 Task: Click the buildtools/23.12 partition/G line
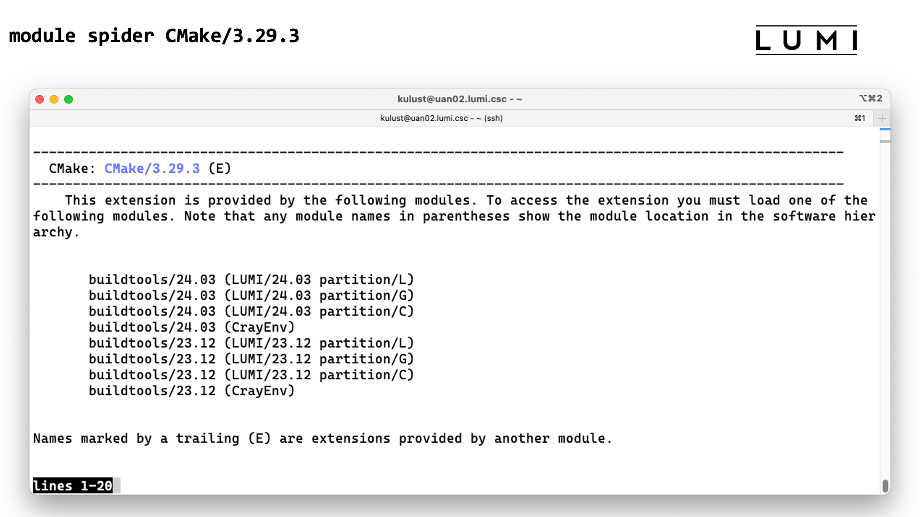coord(251,359)
